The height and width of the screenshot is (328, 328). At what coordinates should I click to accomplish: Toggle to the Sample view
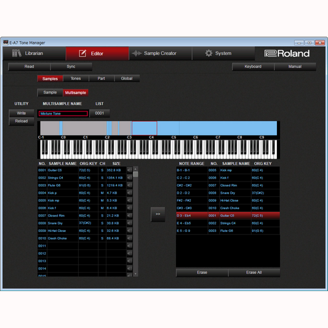[50, 92]
